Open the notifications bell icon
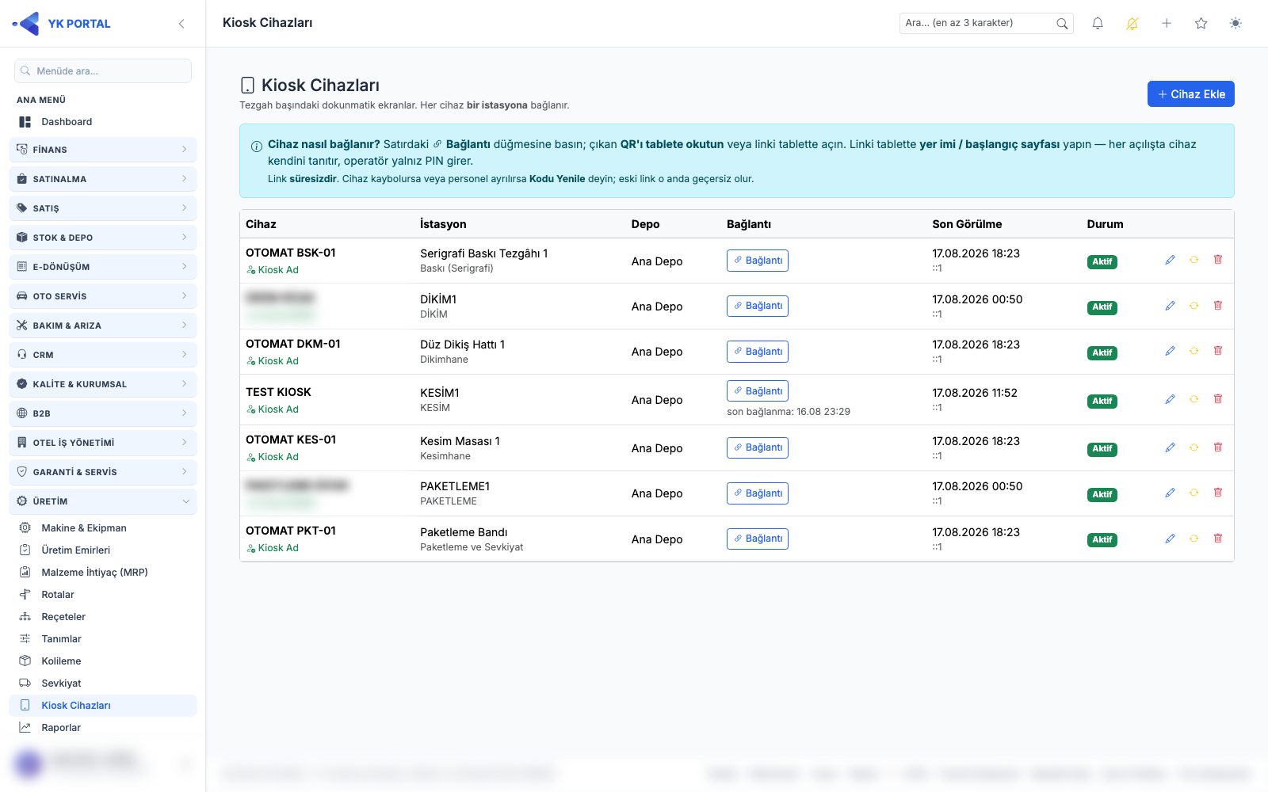The width and height of the screenshot is (1268, 792). pyautogui.click(x=1098, y=24)
